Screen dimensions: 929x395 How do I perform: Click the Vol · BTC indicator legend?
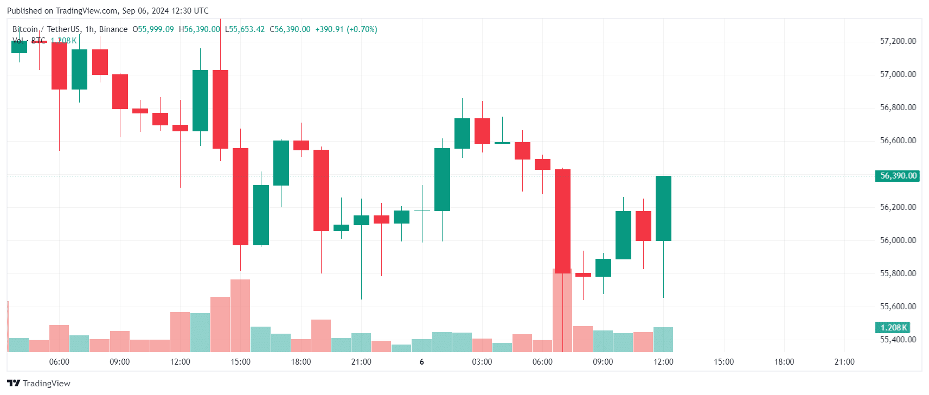[29, 41]
